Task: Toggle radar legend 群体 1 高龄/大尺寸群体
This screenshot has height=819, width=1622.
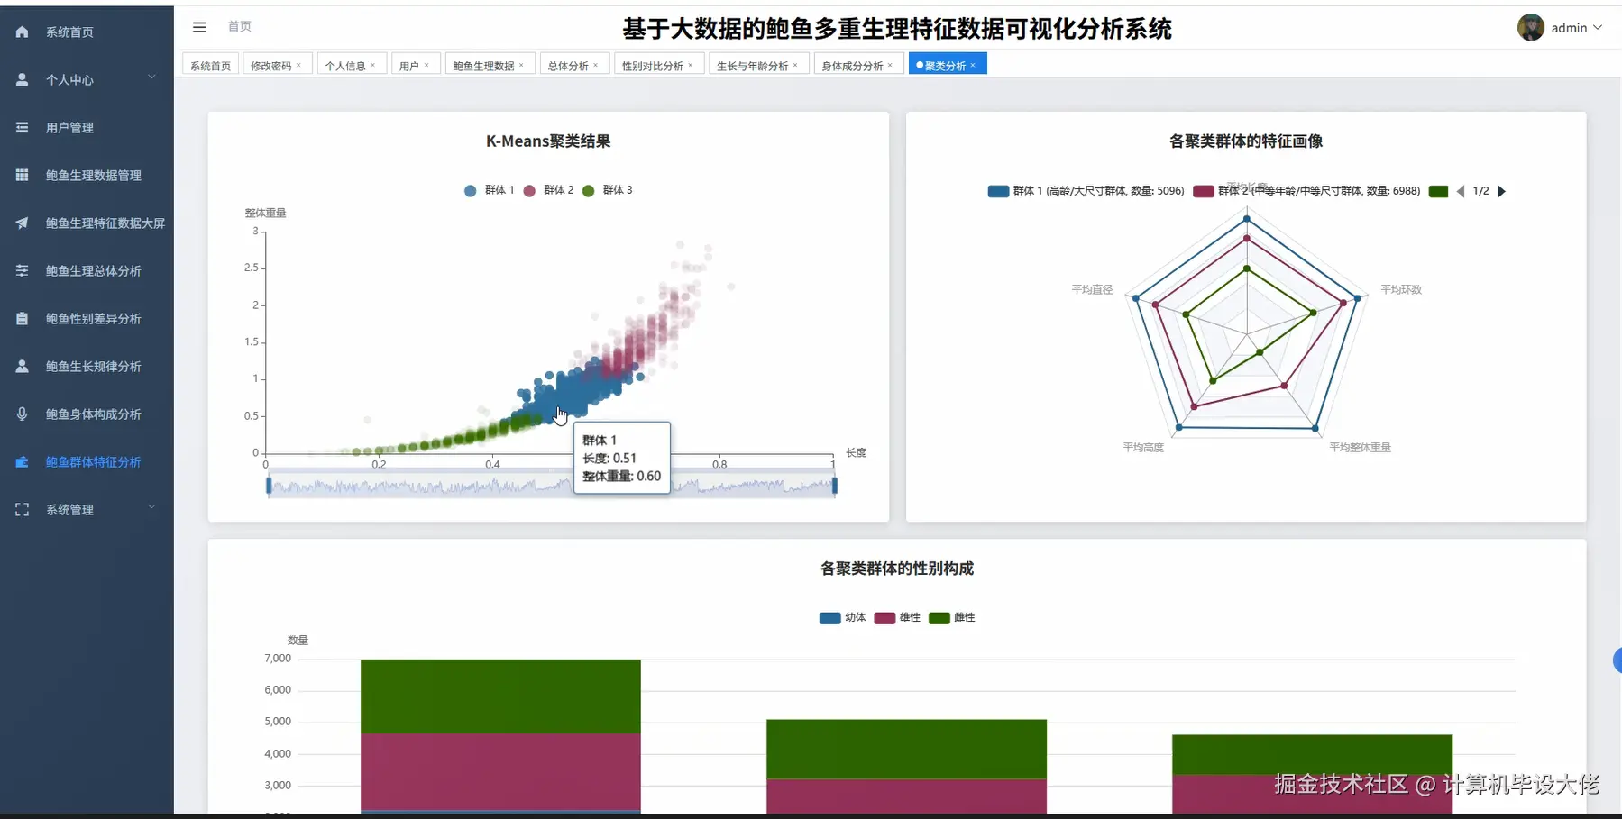Action: pyautogui.click(x=1086, y=191)
